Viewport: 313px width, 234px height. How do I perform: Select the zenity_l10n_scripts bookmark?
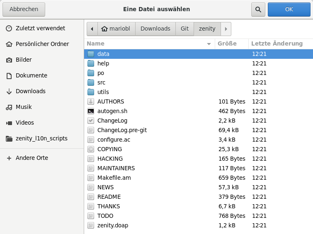click(x=41, y=138)
